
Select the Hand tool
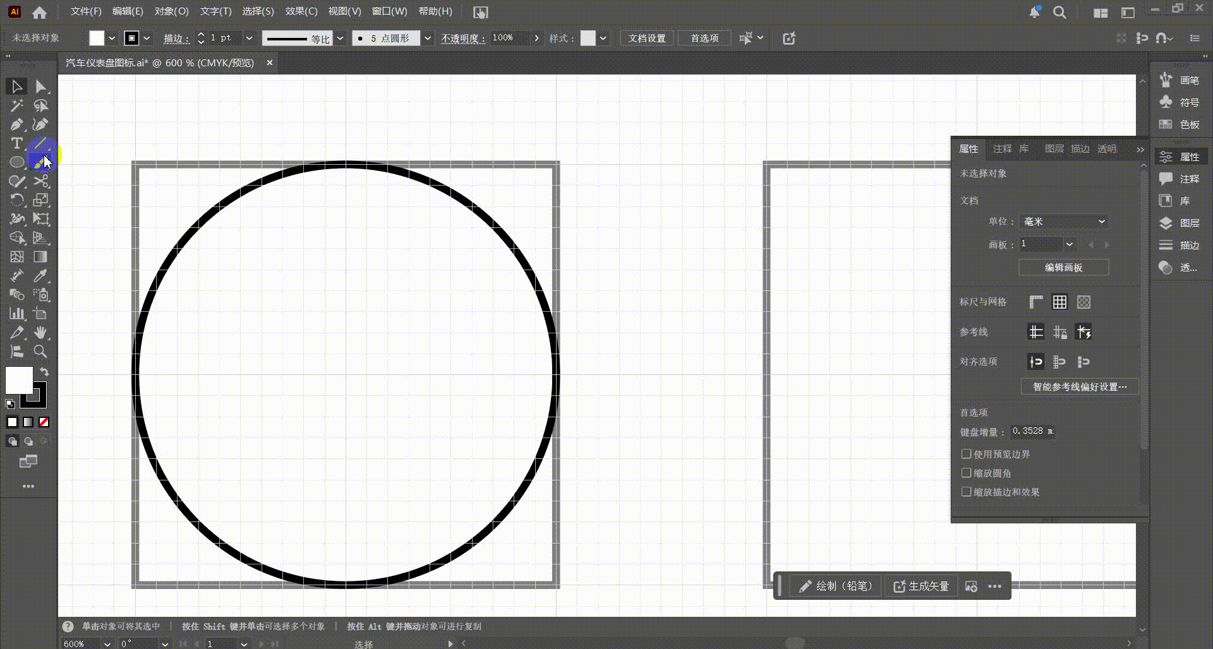(41, 333)
